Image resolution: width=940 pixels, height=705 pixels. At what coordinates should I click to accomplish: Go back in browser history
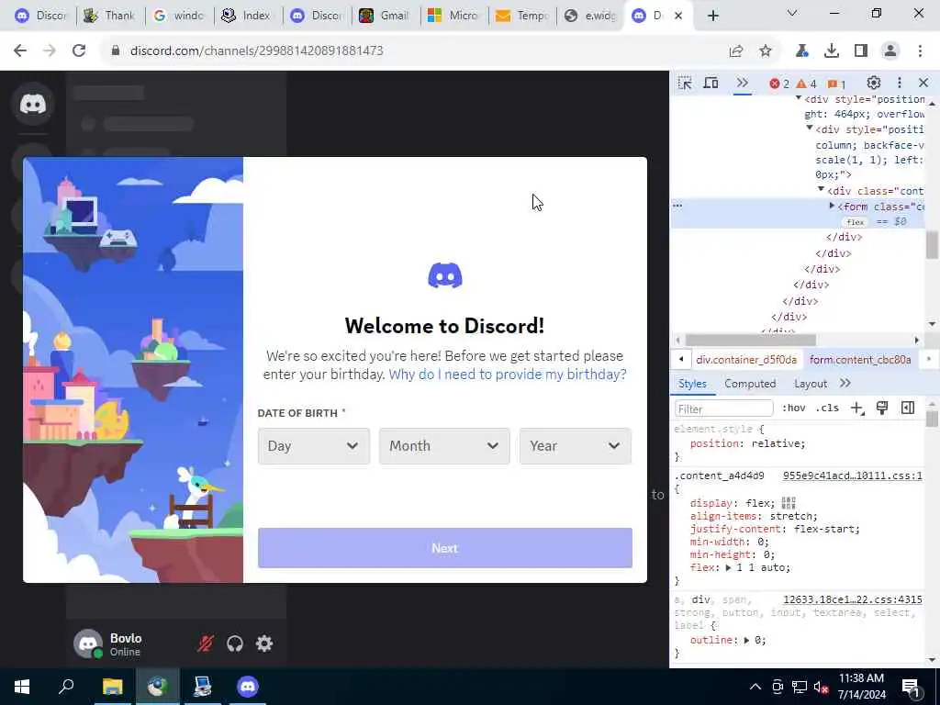(x=20, y=50)
